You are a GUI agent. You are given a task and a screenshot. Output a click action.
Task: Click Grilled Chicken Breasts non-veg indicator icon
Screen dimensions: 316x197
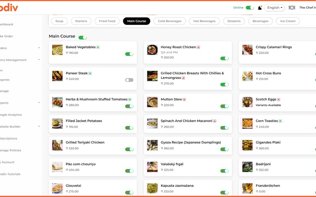183,78
